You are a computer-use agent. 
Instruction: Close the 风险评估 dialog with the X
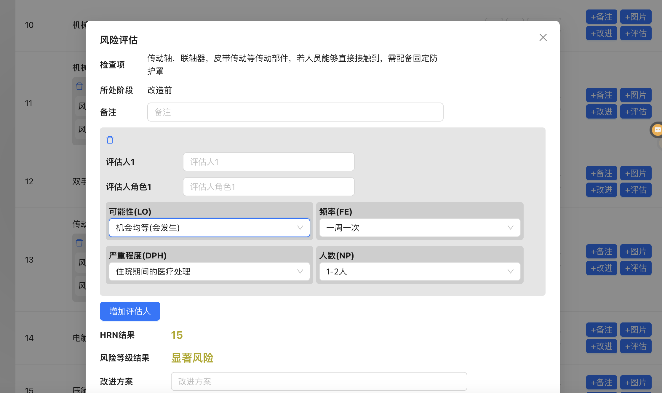tap(543, 37)
